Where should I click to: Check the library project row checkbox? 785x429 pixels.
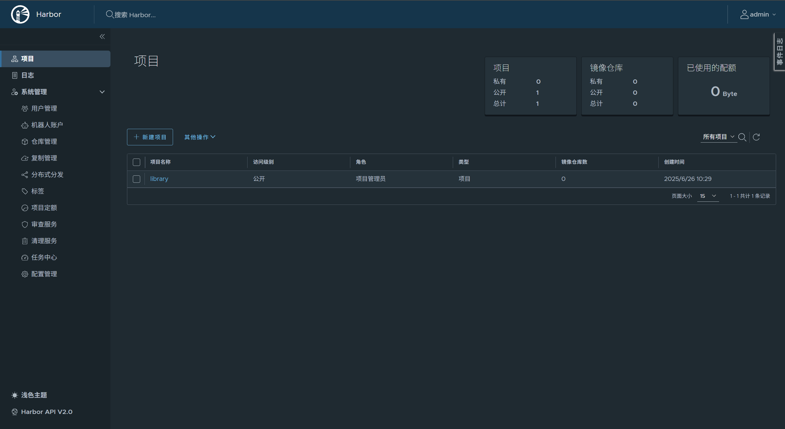137,179
